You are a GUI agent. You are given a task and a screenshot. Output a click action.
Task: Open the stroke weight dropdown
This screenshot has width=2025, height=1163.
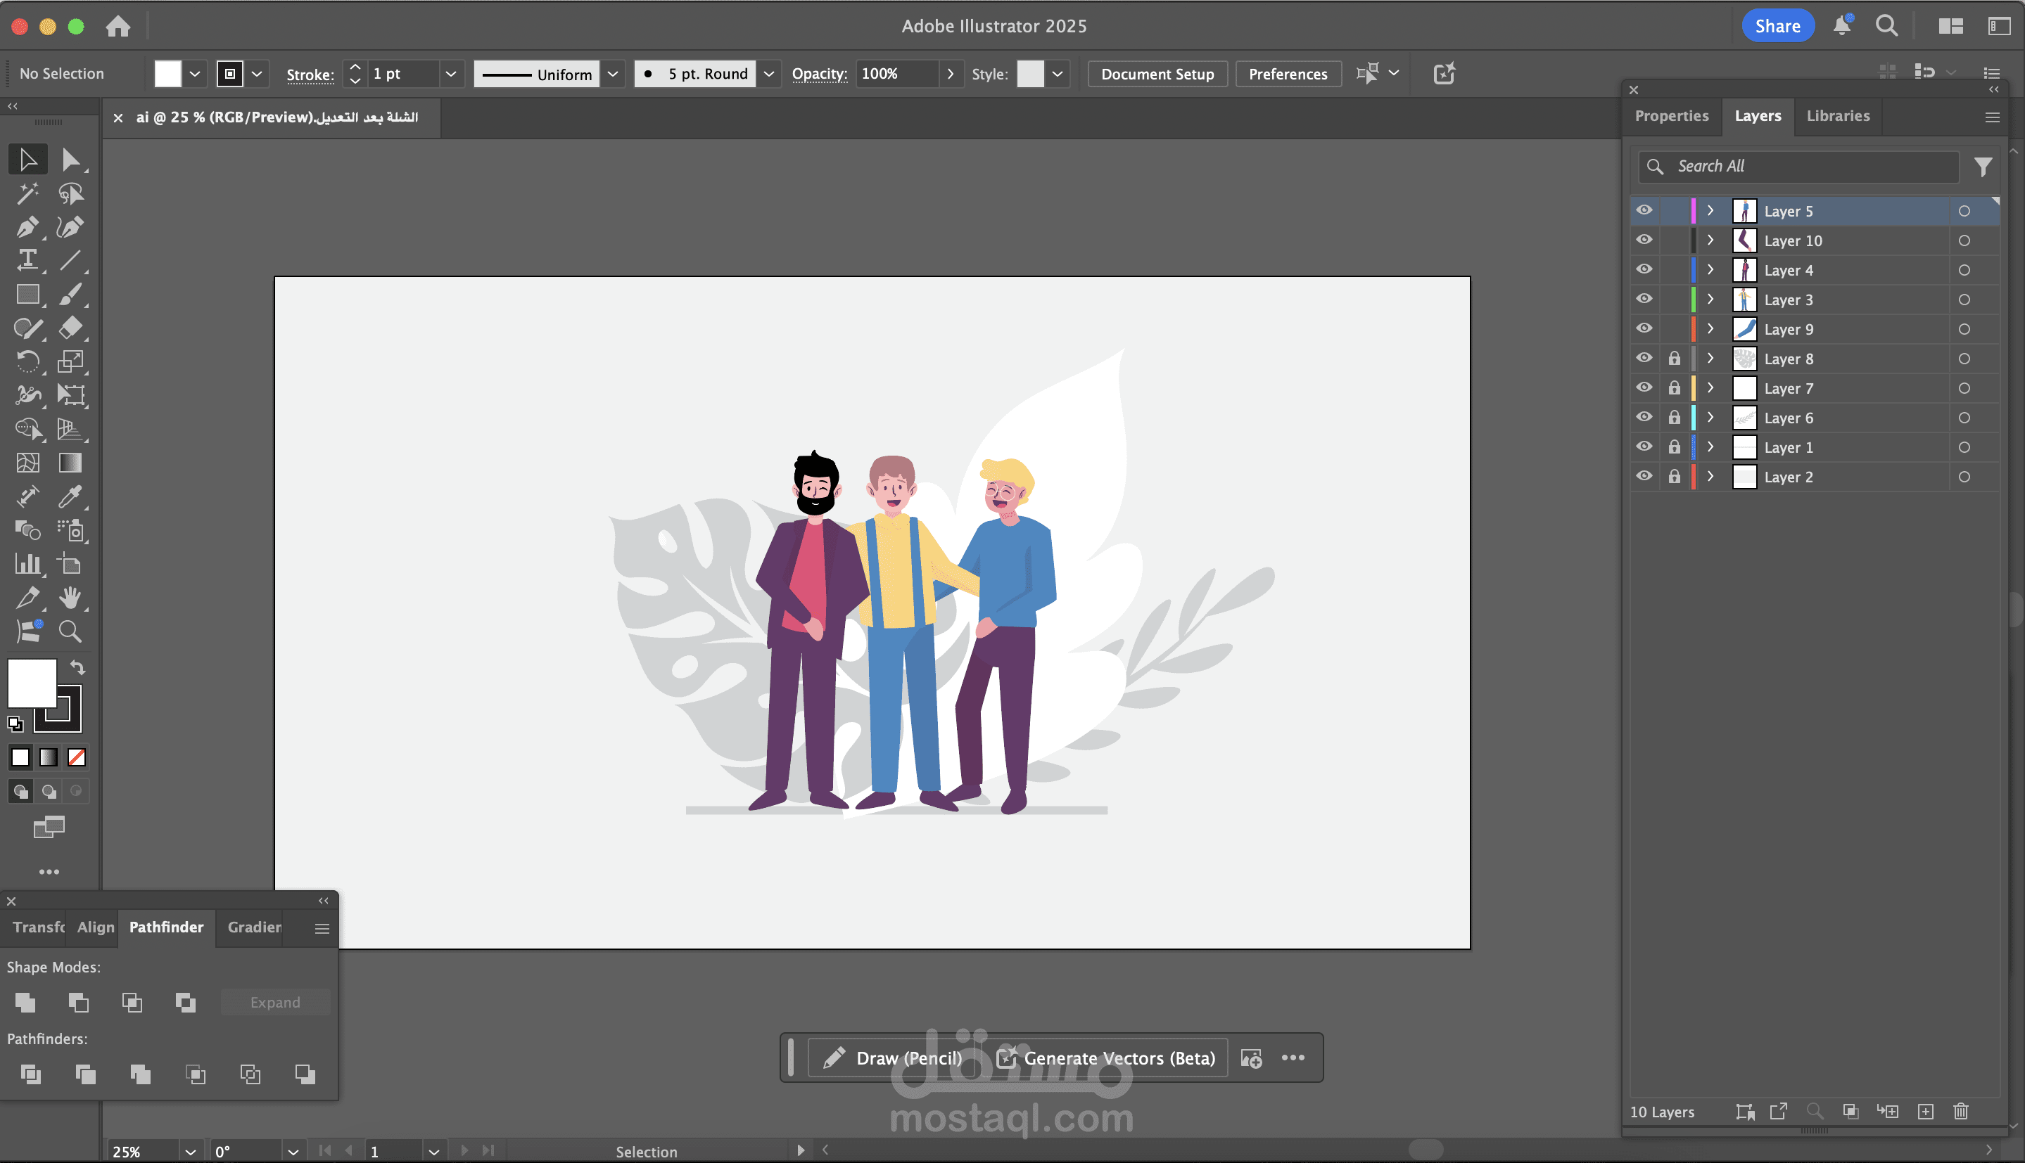(451, 74)
